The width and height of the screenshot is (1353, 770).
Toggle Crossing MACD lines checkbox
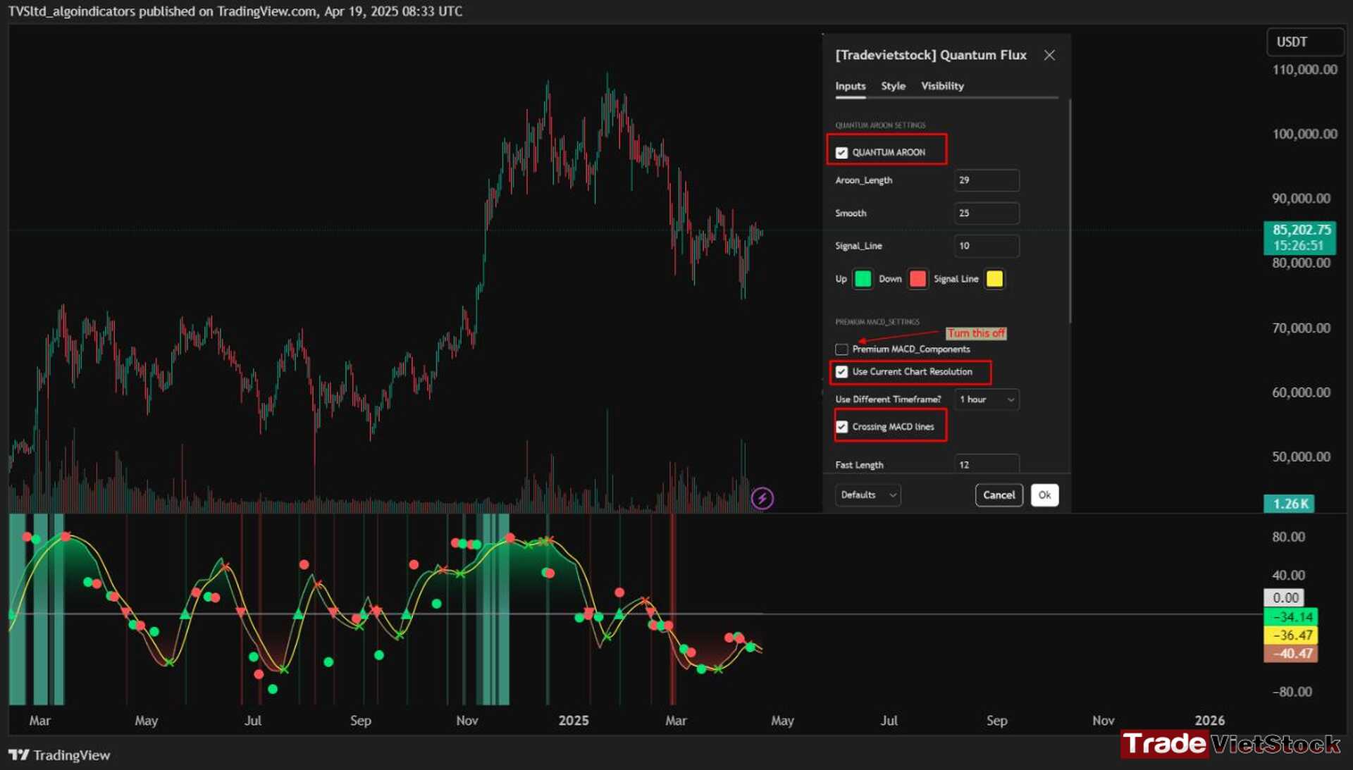point(841,427)
